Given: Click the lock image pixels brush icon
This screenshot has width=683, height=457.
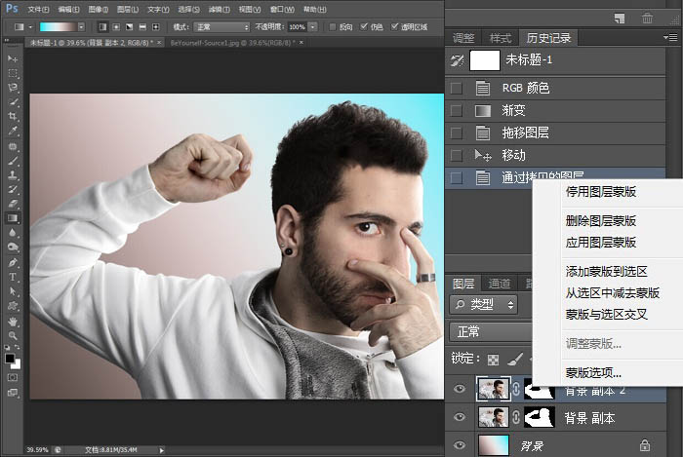Looking at the screenshot, I should [x=513, y=359].
